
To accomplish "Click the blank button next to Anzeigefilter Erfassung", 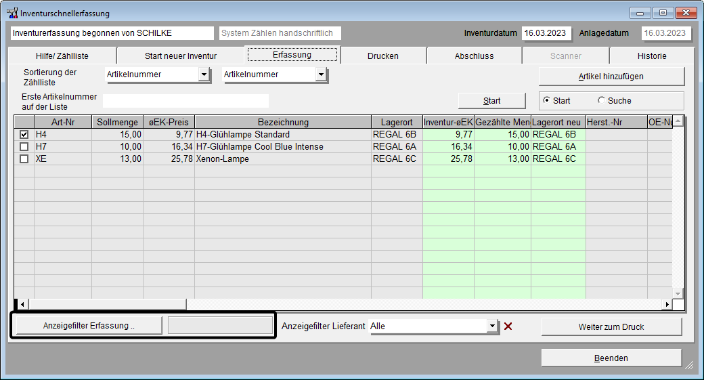I will coord(220,325).
